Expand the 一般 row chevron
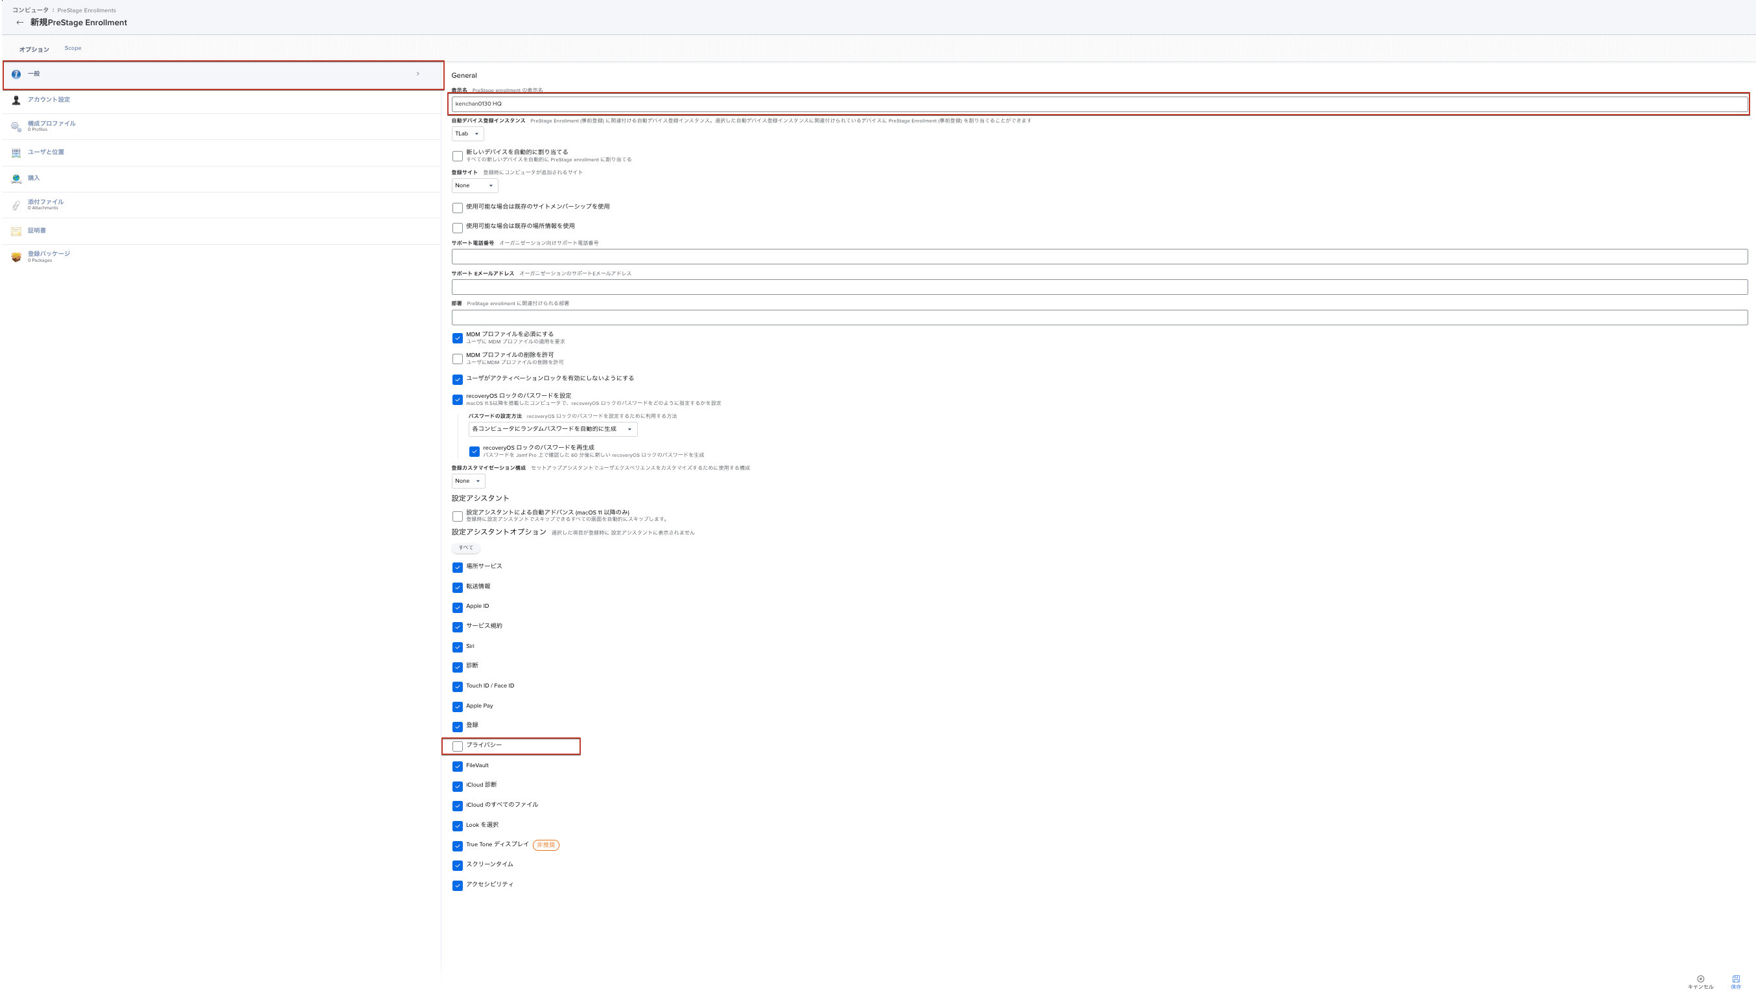This screenshot has height=994, width=1756. click(418, 74)
